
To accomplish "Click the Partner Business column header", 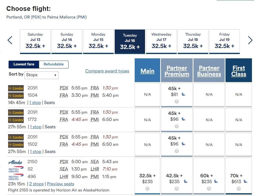I will [x=209, y=71].
